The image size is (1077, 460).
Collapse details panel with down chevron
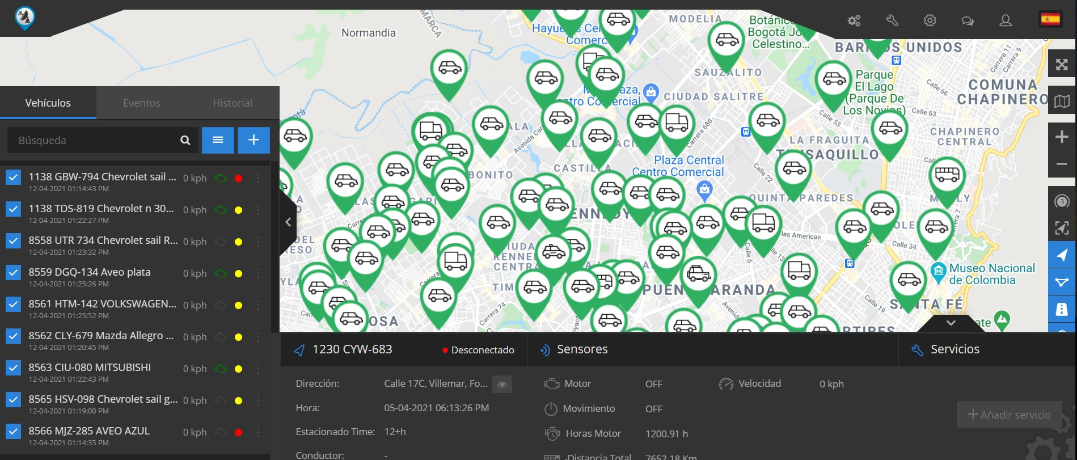coord(951,323)
